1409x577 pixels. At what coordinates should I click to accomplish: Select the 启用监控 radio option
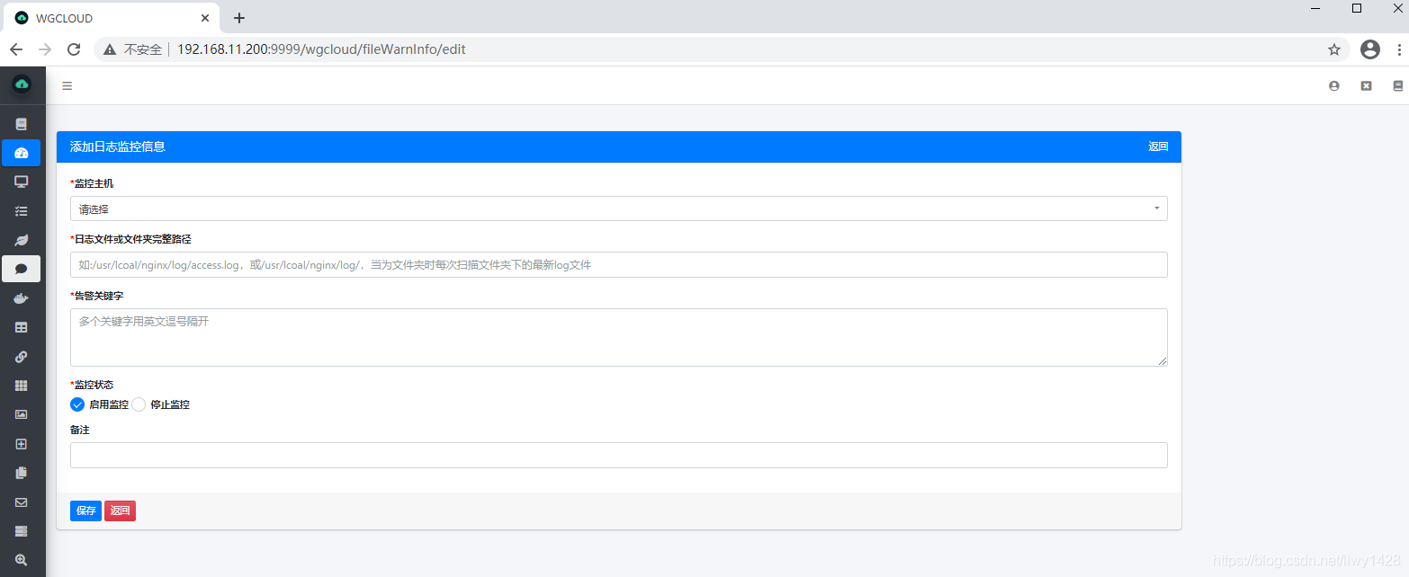tap(77, 404)
